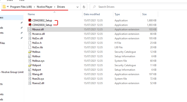
Task: Sort files by Name column
Action: (x=31, y=14)
